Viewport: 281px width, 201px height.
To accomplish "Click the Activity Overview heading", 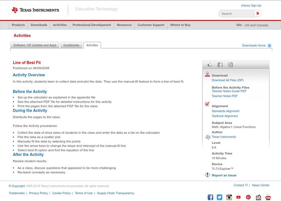I will click(x=29, y=75).
